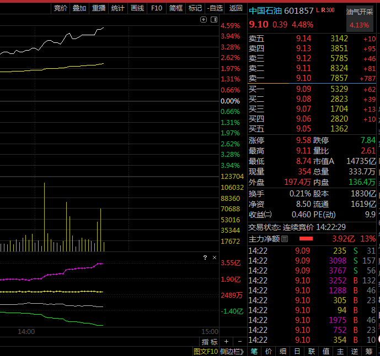
Task: Open the indicator help question mark icon
Action: pos(205,258)
